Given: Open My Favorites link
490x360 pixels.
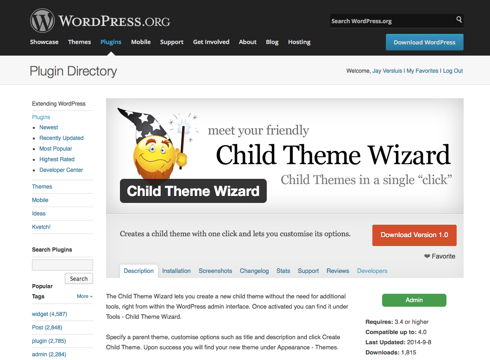Looking at the screenshot, I should point(422,71).
